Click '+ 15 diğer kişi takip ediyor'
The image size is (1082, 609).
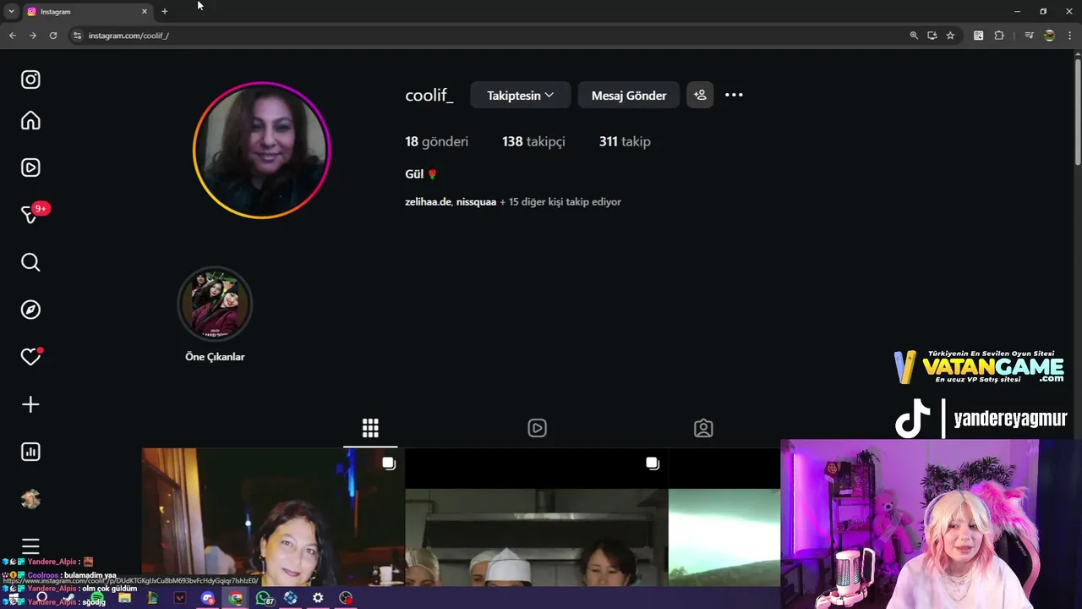[560, 201]
